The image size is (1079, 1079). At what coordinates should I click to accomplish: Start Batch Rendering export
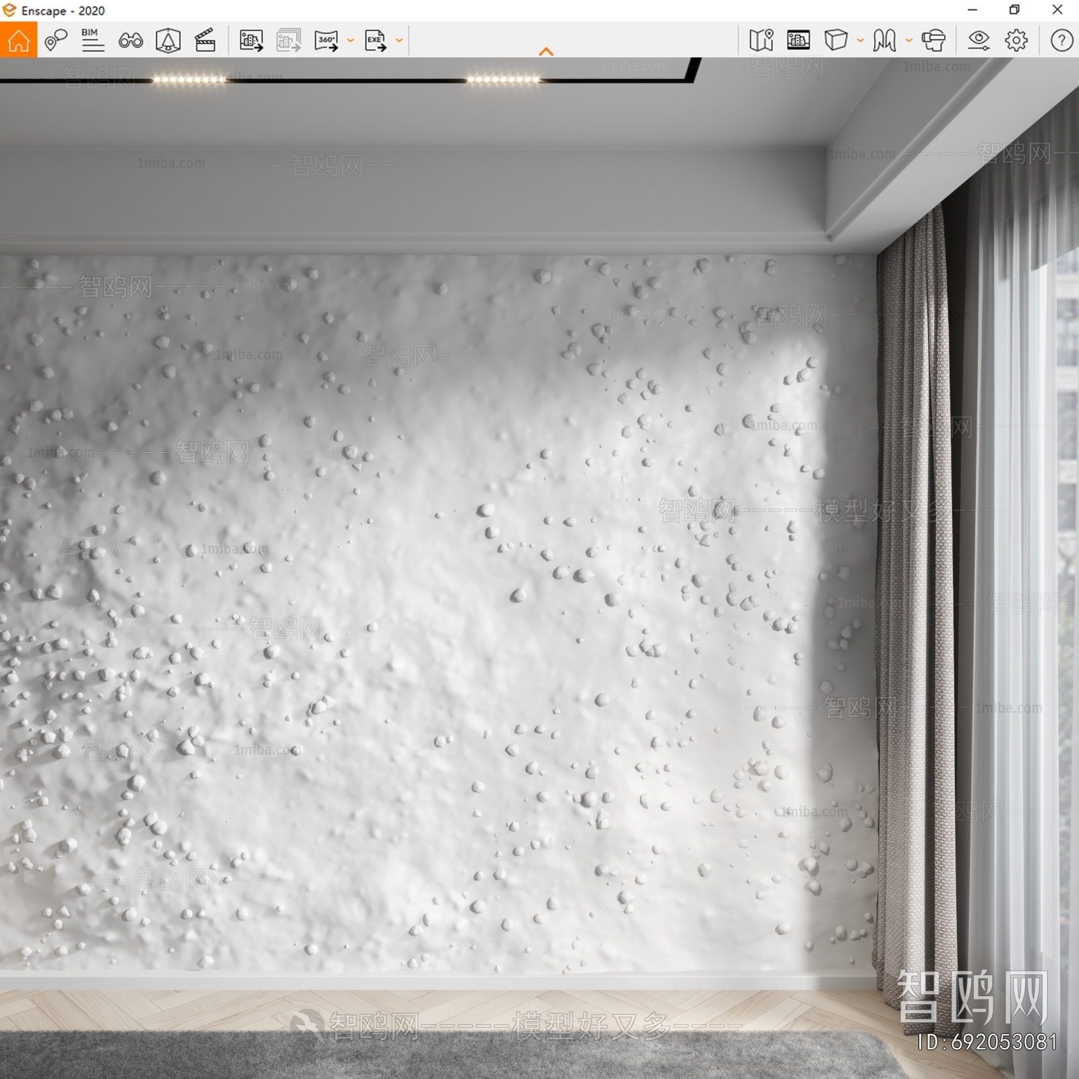click(289, 40)
